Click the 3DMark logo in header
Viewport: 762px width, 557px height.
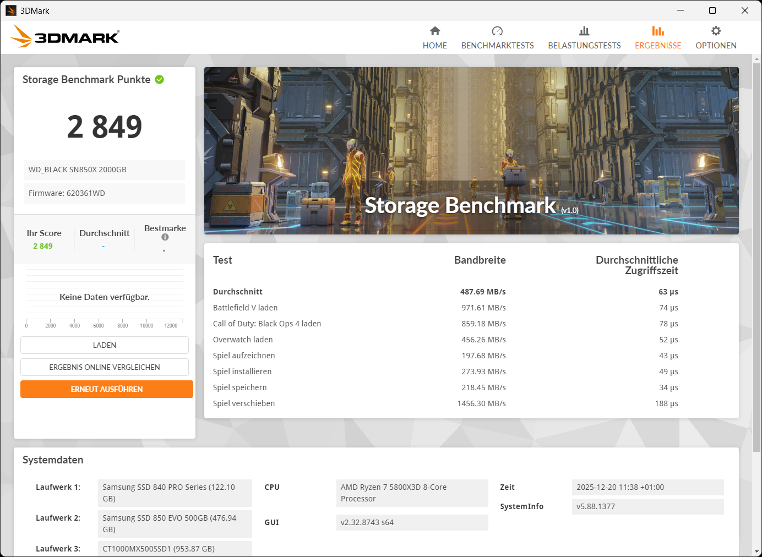click(65, 36)
